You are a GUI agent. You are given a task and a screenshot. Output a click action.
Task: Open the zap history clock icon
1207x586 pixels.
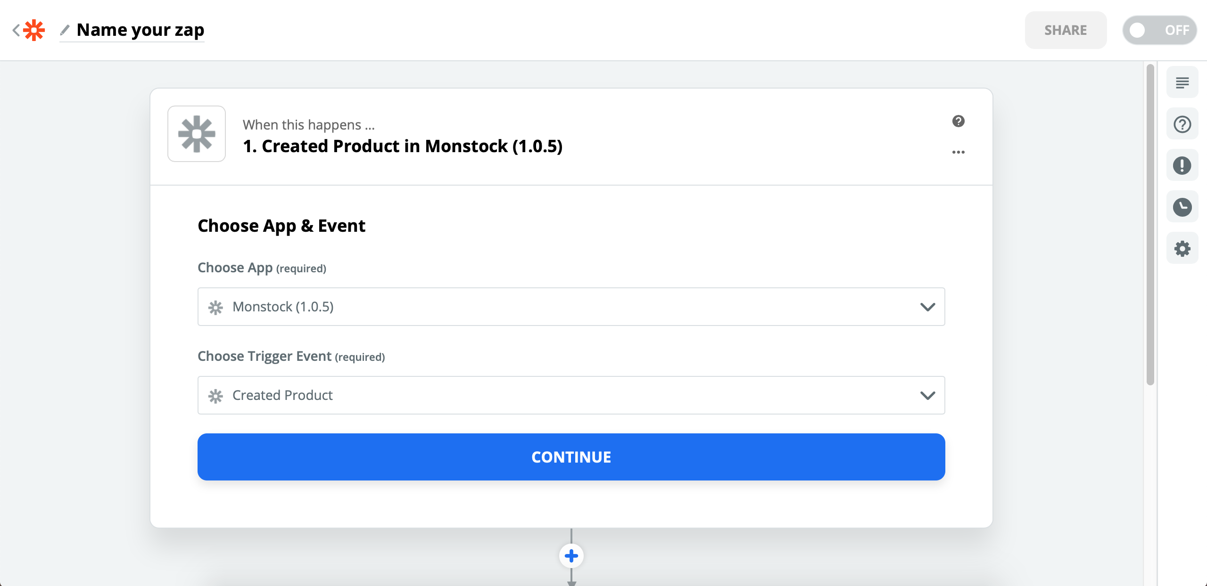click(1182, 207)
